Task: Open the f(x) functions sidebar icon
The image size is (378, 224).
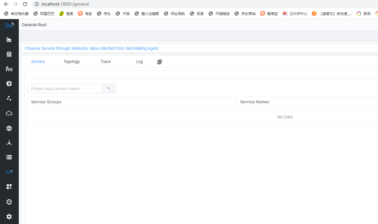Action: pos(9,69)
